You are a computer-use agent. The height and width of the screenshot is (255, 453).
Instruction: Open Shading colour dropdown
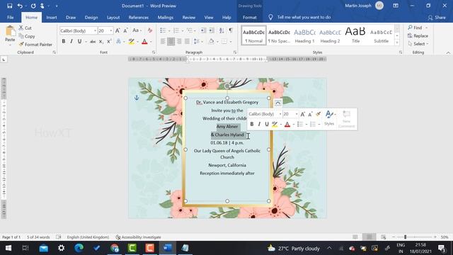click(217, 42)
